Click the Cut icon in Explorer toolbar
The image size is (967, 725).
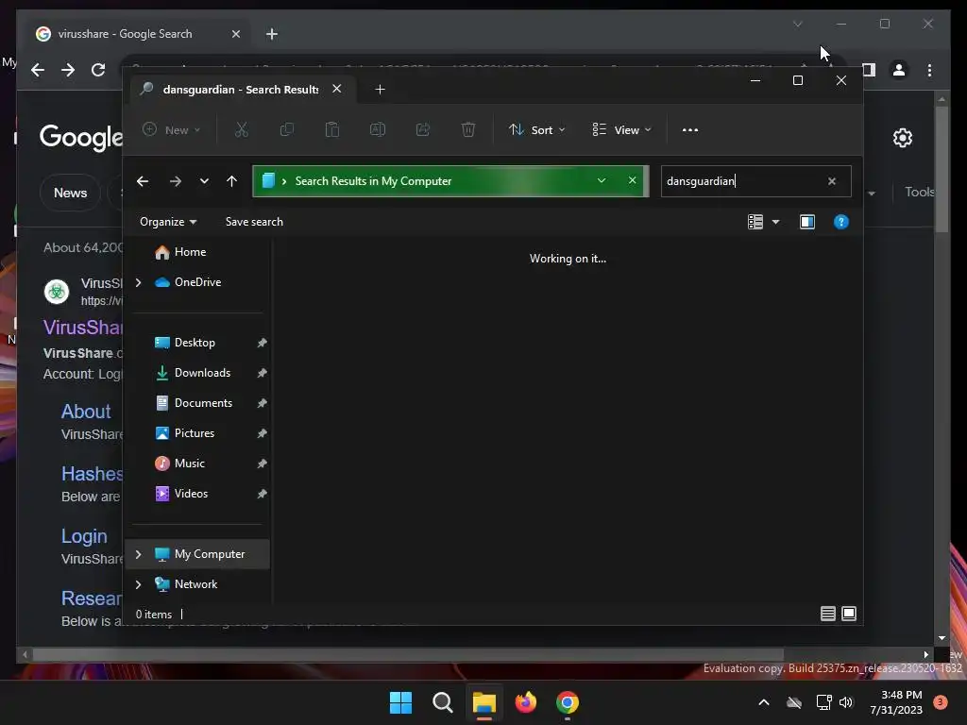click(x=241, y=130)
